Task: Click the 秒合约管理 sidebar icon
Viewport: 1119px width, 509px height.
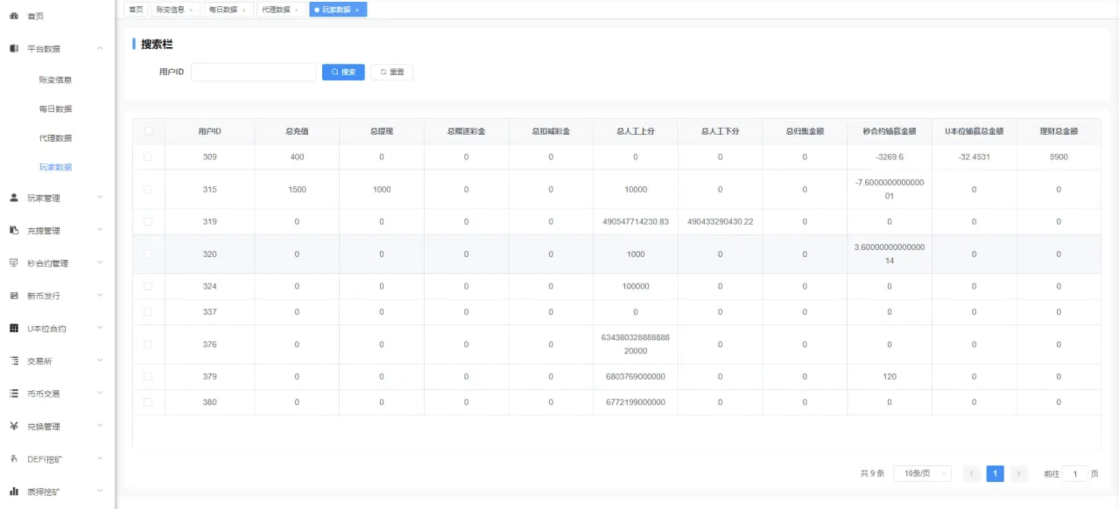Action: click(14, 263)
